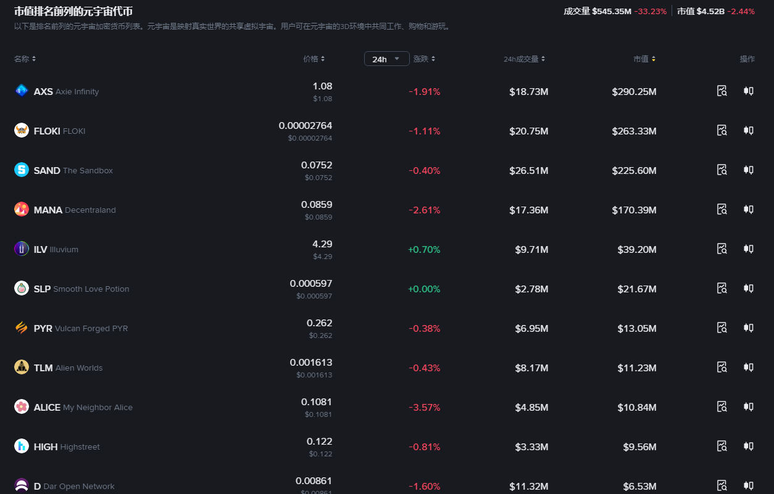Sort the list by 市值 column
The height and width of the screenshot is (494, 774).
click(x=644, y=59)
